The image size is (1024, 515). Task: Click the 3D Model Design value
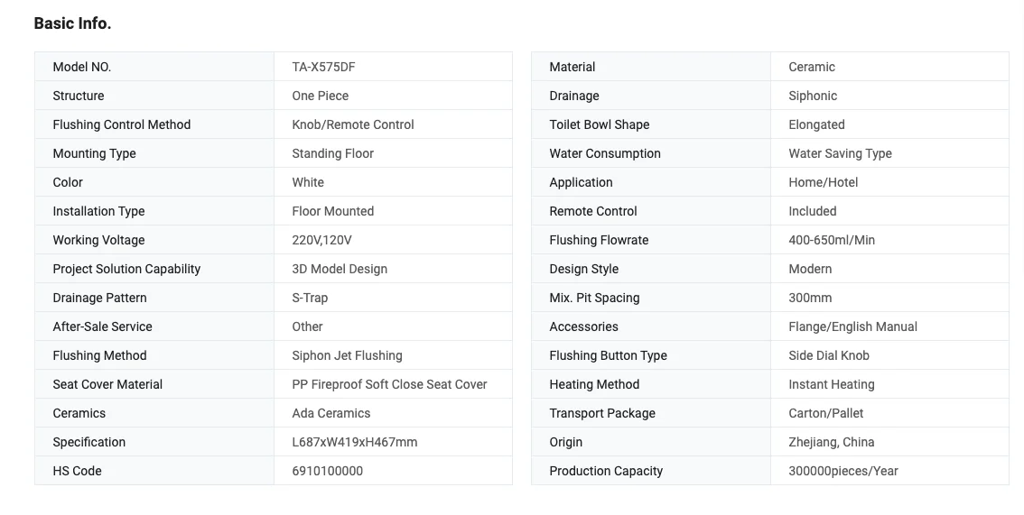point(340,269)
